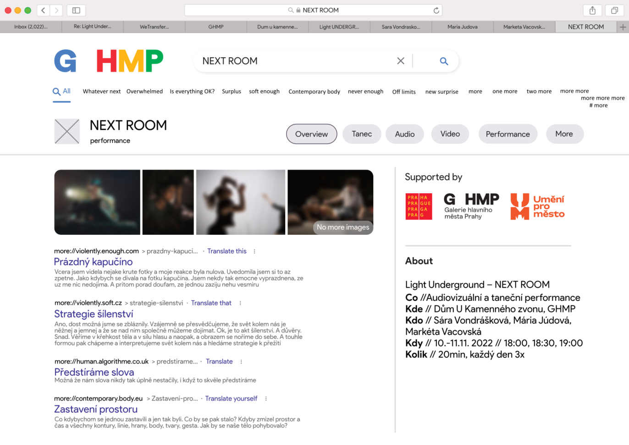Select the Off limits filter

click(x=404, y=92)
